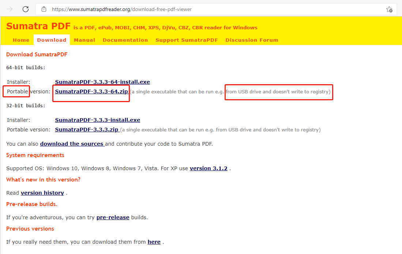Visit the Discussion Forum link
Screen dimensions: 402x254
[x=252, y=40]
